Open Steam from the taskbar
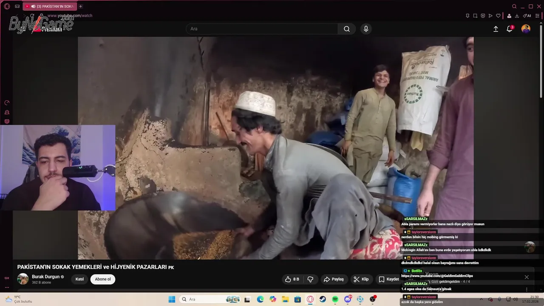This screenshot has height=306, width=544. 323,299
